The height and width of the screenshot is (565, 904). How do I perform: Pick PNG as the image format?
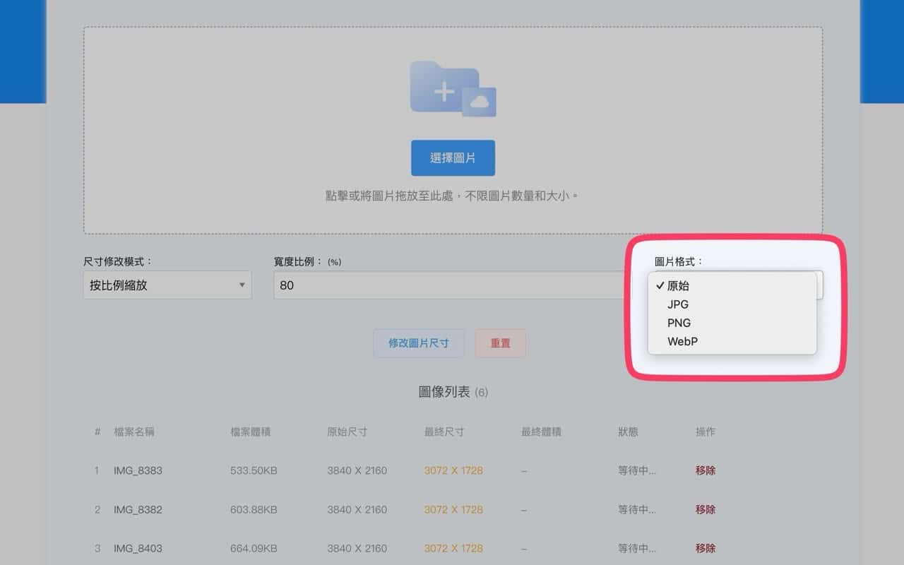click(x=679, y=323)
